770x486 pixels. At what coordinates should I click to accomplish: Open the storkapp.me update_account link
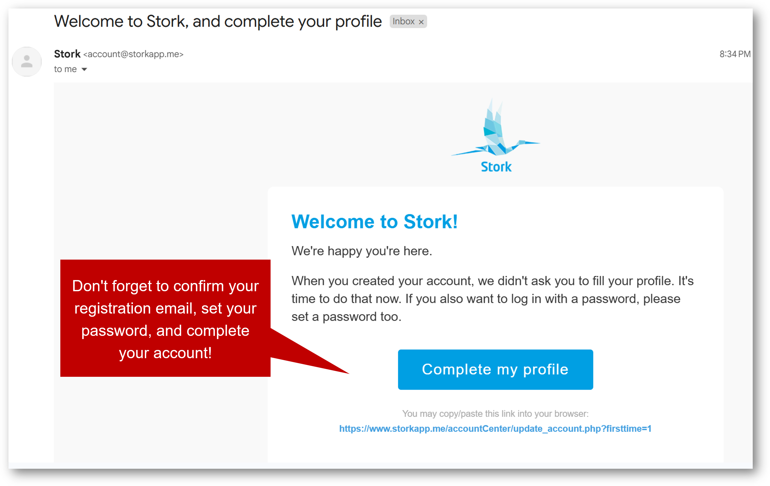coord(495,428)
